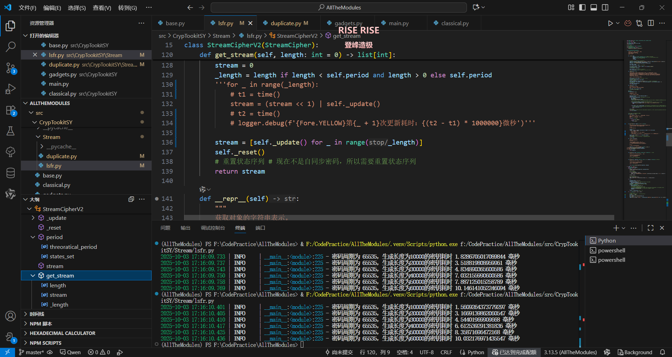Toggle the bottom panel layout button
Image resolution: width=672 pixels, height=357 pixels.
point(594,7)
